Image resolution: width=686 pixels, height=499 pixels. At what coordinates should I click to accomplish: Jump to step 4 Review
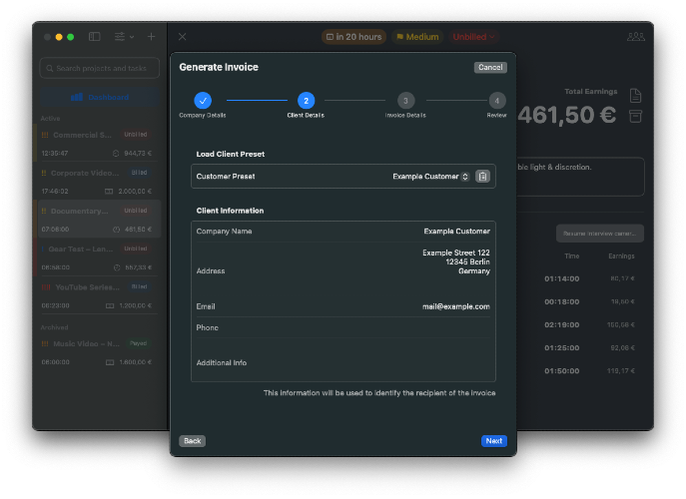(497, 101)
